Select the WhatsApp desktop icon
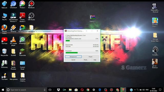The height and width of the screenshot is (92, 164). pyautogui.click(x=22, y=40)
